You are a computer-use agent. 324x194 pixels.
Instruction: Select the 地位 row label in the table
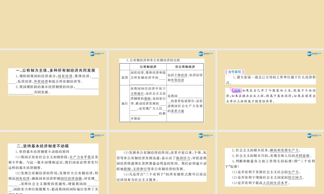coord(124,103)
